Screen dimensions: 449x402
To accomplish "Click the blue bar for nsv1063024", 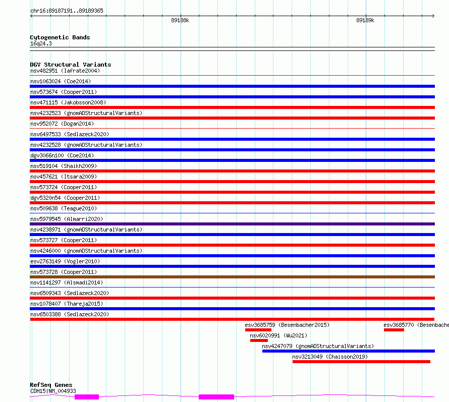I will 232,86.
